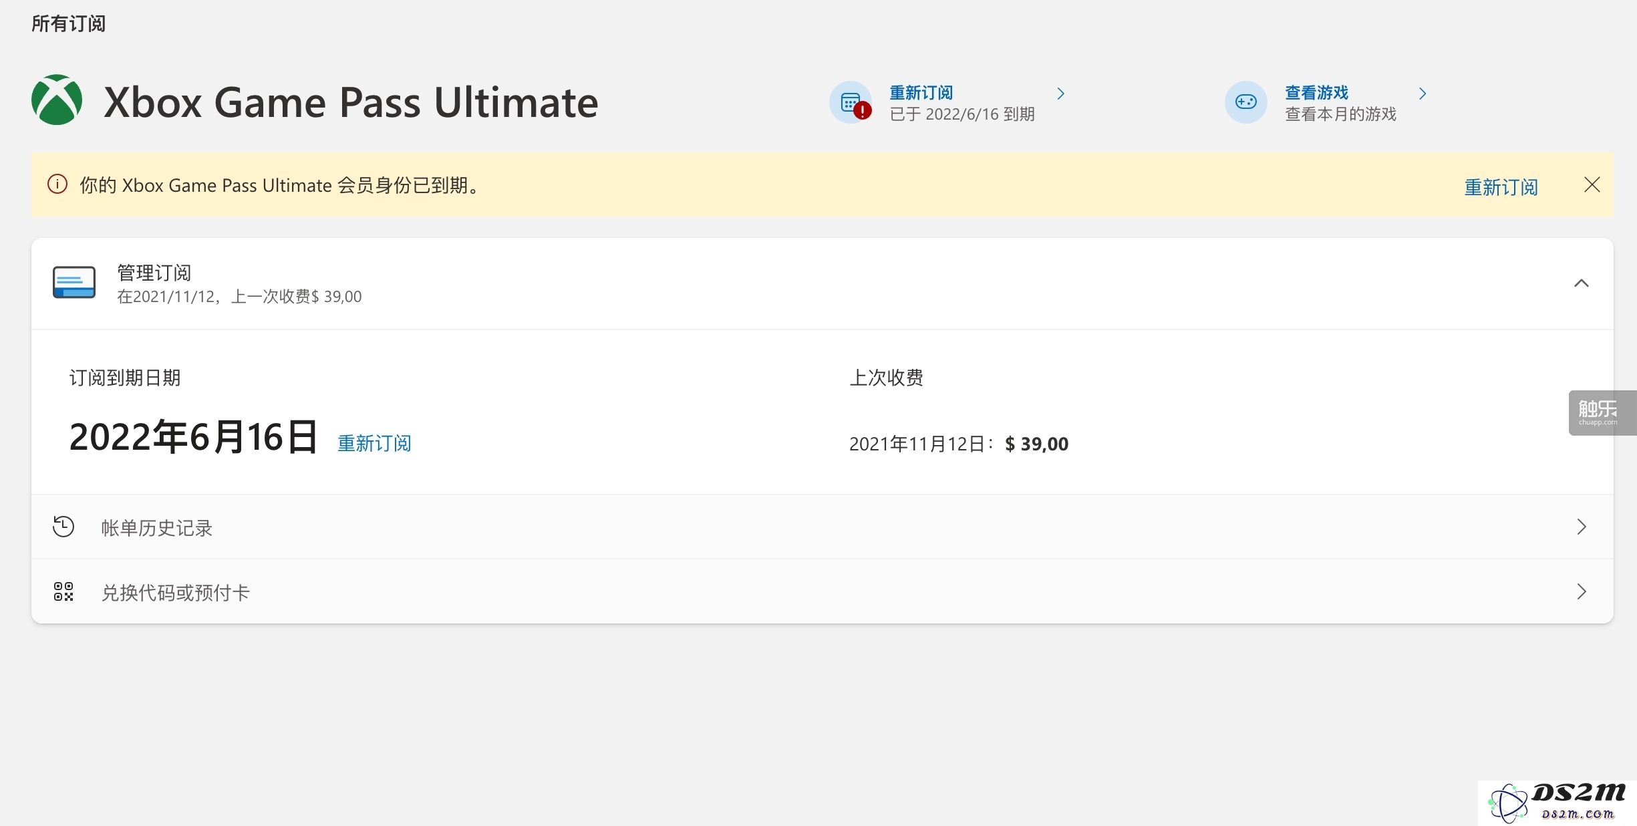The height and width of the screenshot is (826, 1637).
Task: Open the chevron next to 查看游戏
Action: (1423, 94)
